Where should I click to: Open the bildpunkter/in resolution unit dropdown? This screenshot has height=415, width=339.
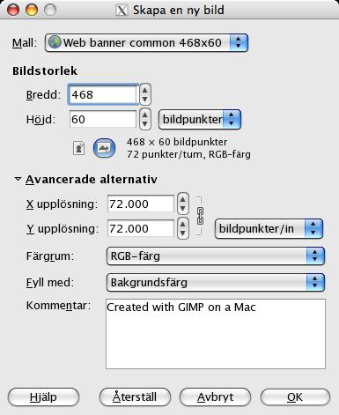269,228
